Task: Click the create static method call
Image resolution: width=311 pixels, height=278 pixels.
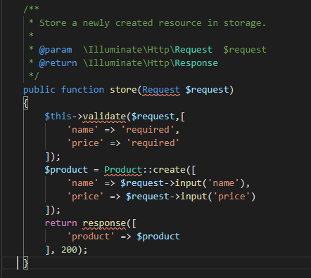Action: [x=170, y=170]
